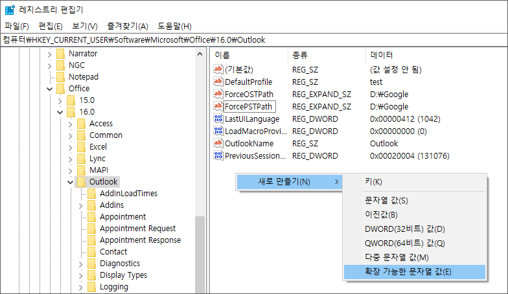Select the Appointment Request key
This screenshot has width=508, height=294.
click(x=137, y=229)
